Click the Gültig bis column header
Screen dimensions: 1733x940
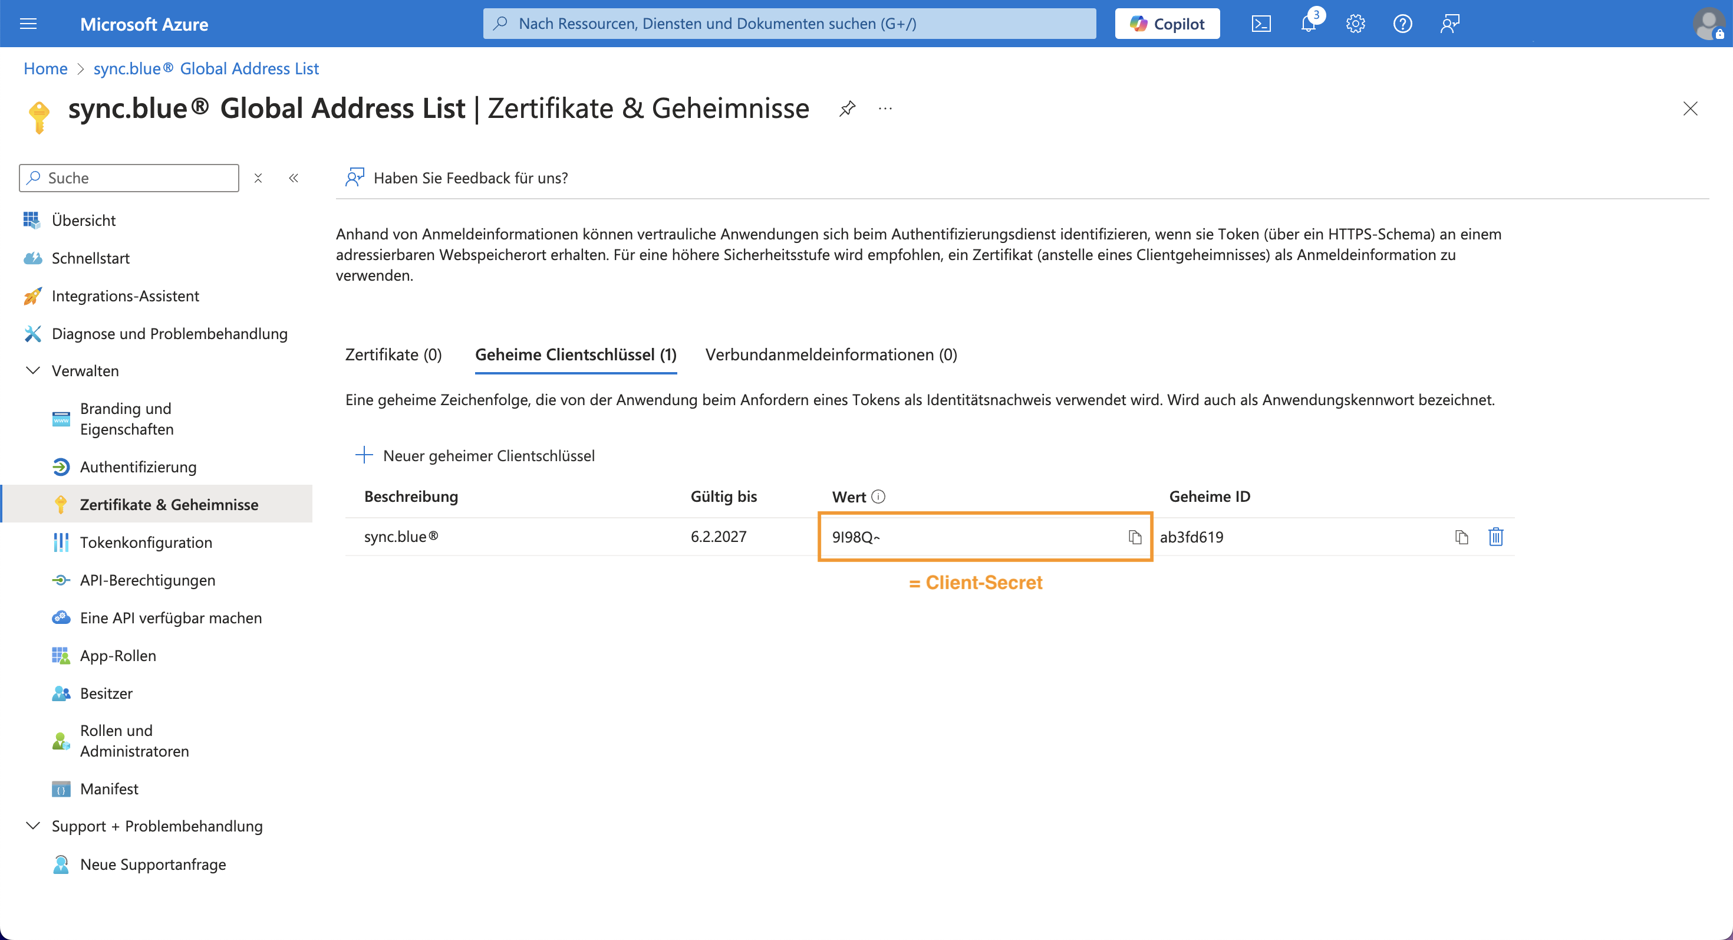click(x=724, y=497)
